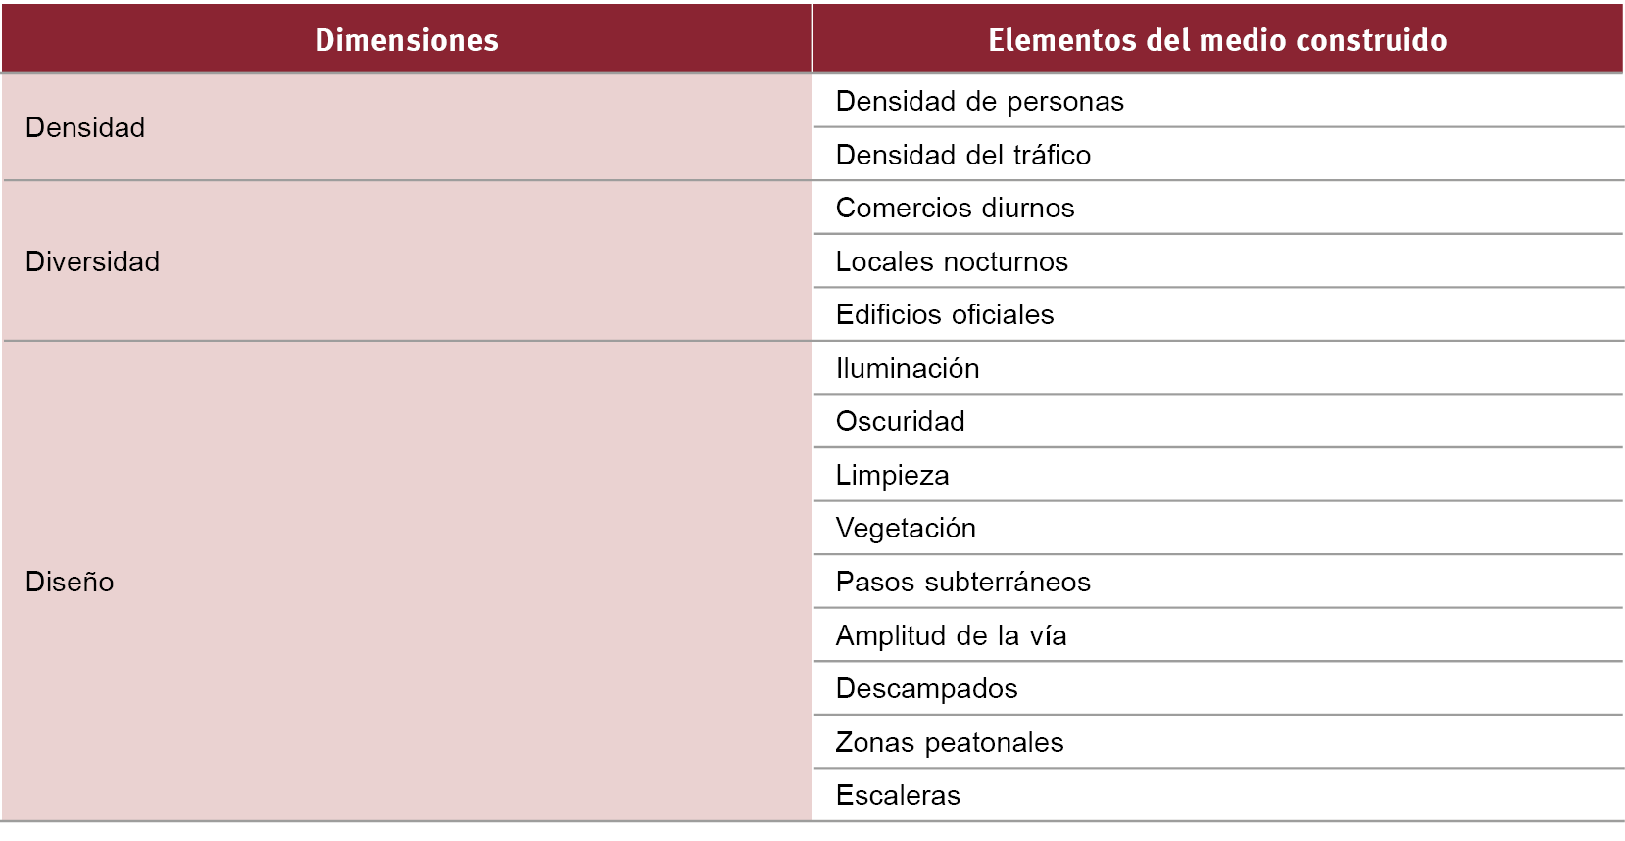Select the Locales nocturnos cell
Image resolution: width=1625 pixels, height=841 pixels.
click(x=951, y=261)
